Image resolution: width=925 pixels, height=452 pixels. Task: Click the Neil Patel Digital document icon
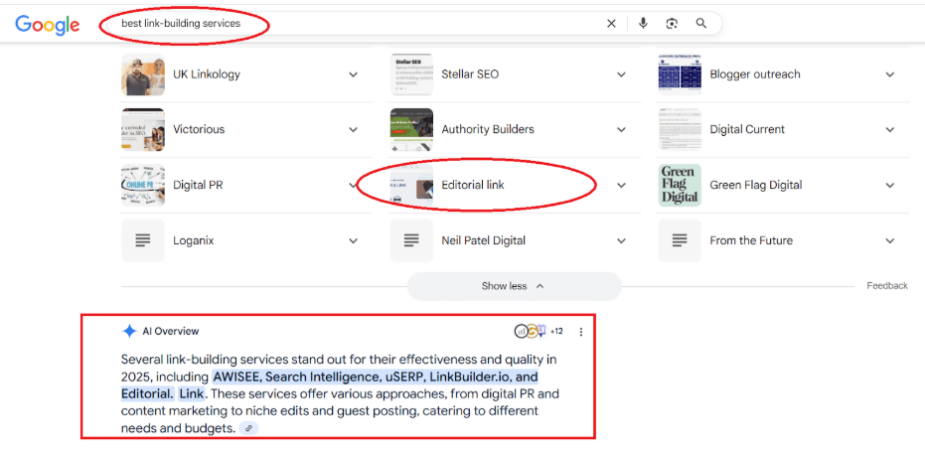[411, 240]
